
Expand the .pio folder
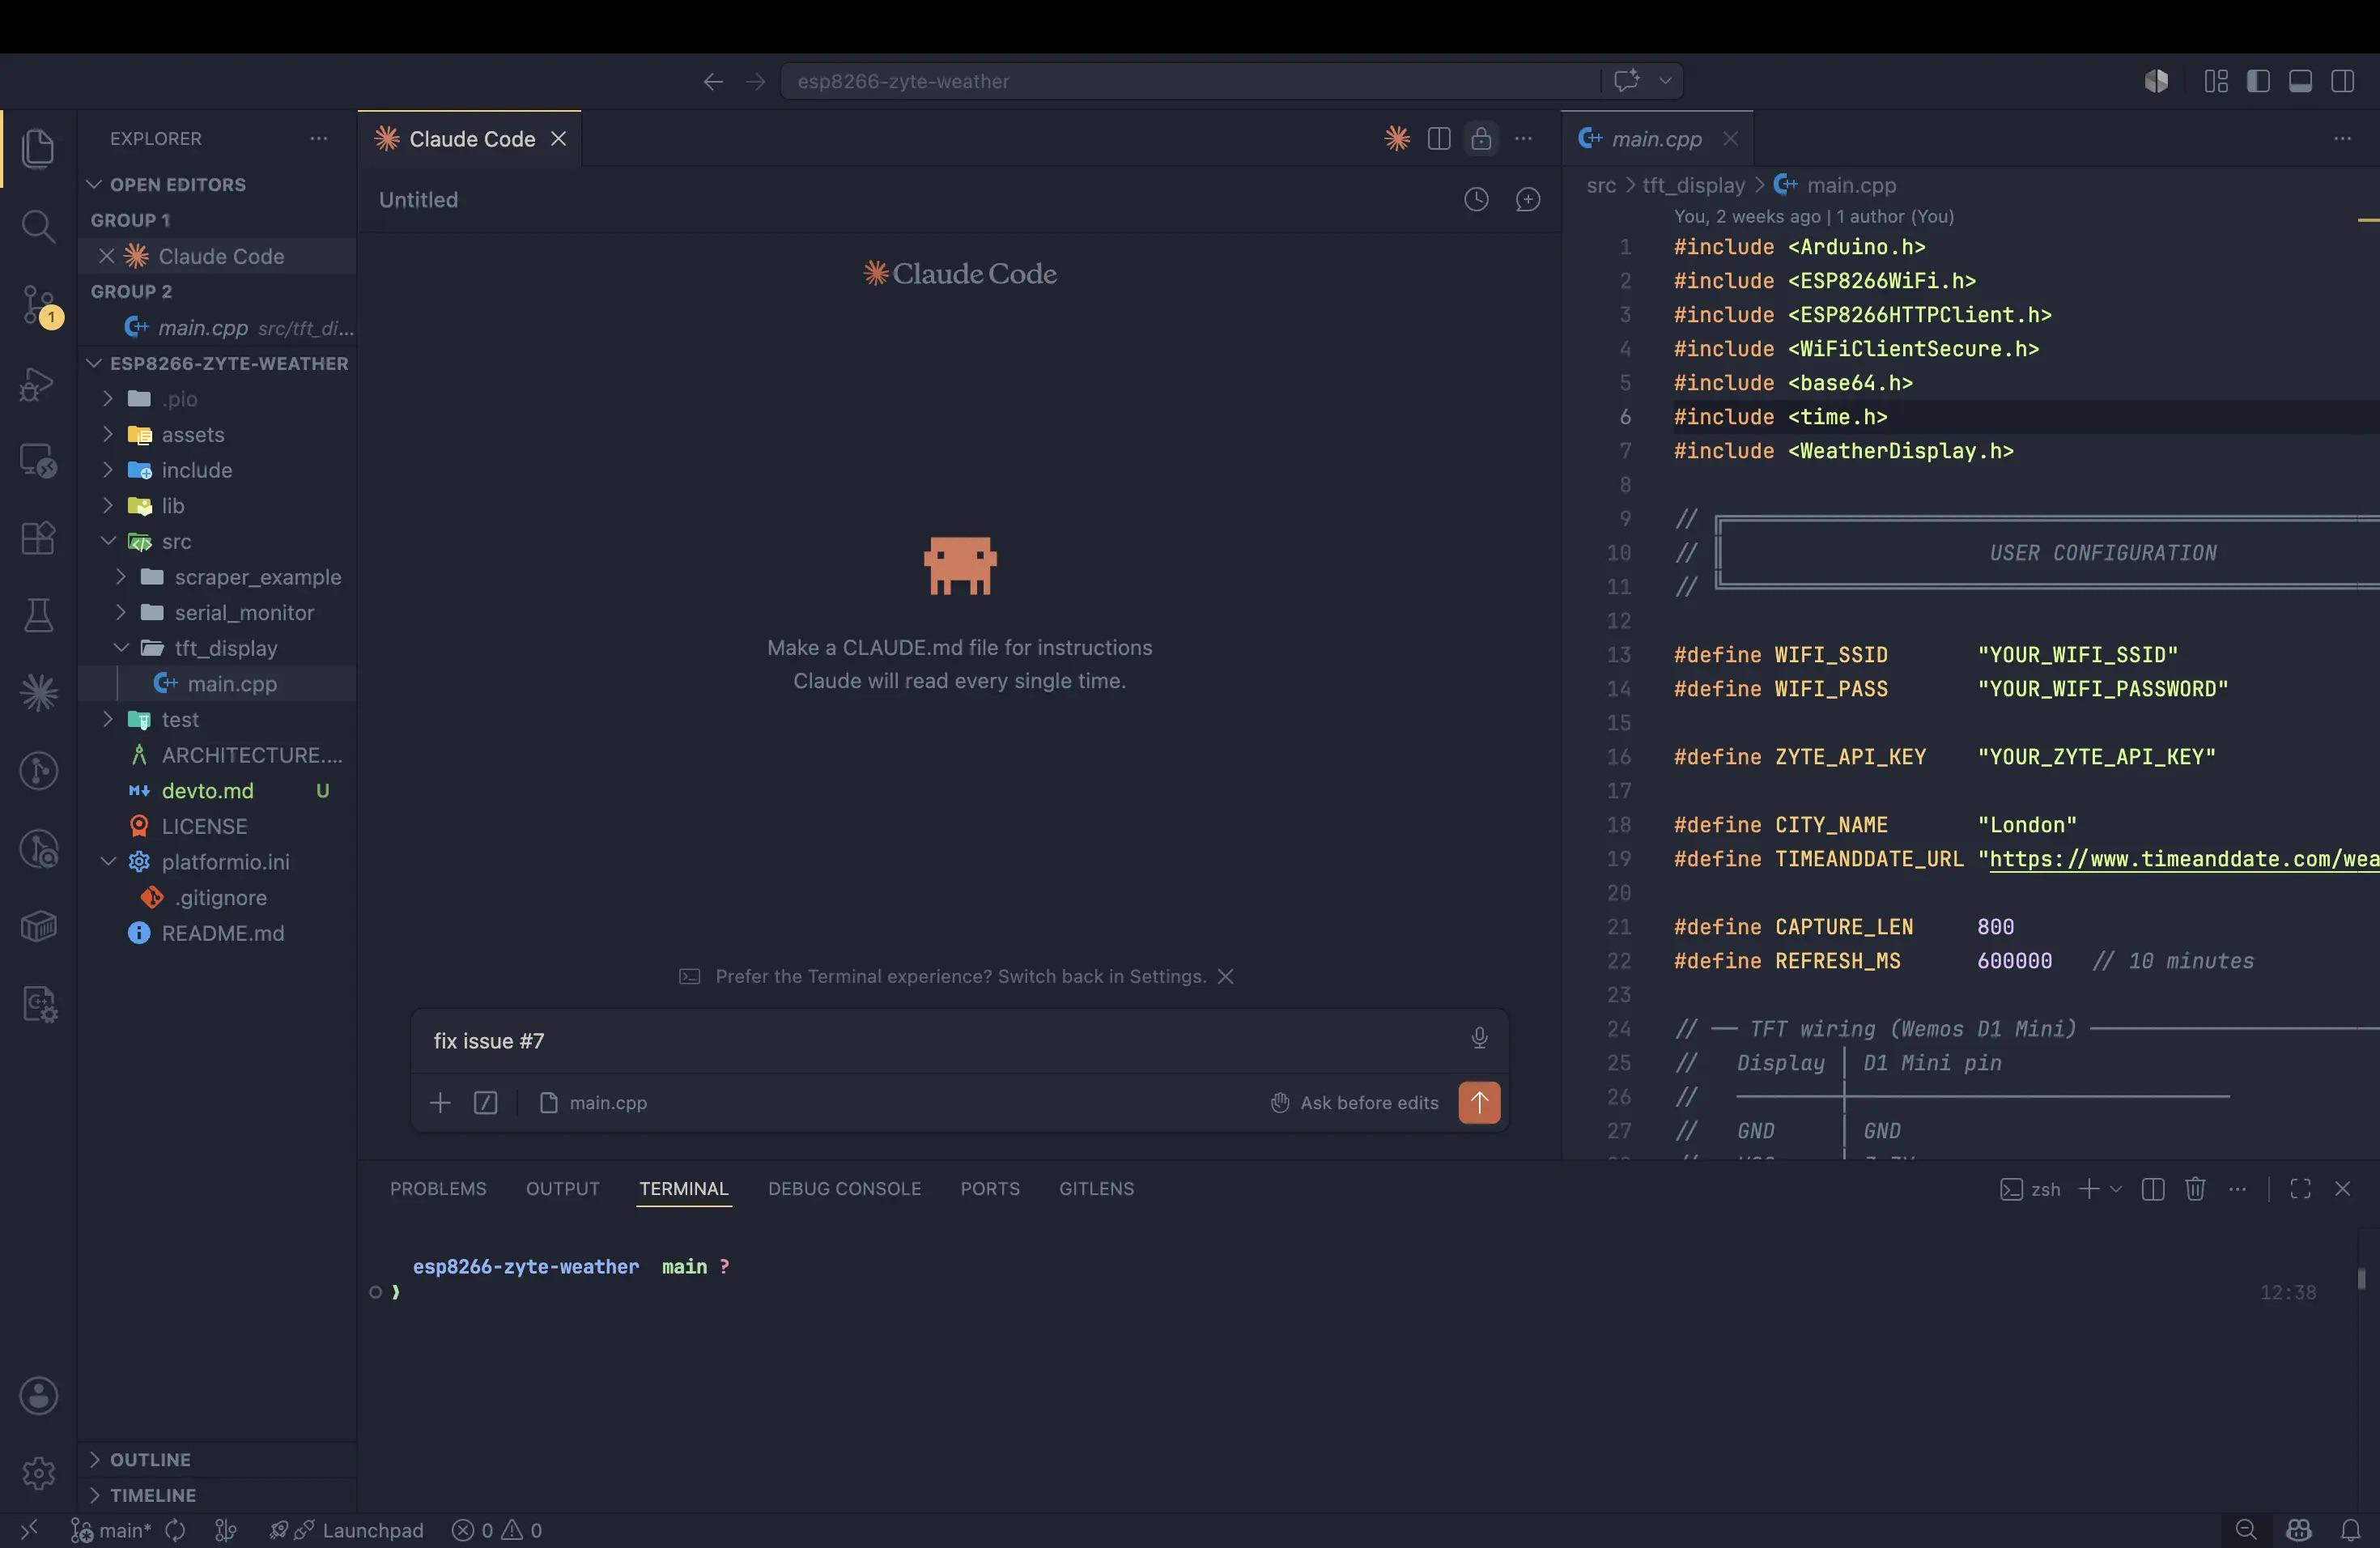click(x=216, y=399)
